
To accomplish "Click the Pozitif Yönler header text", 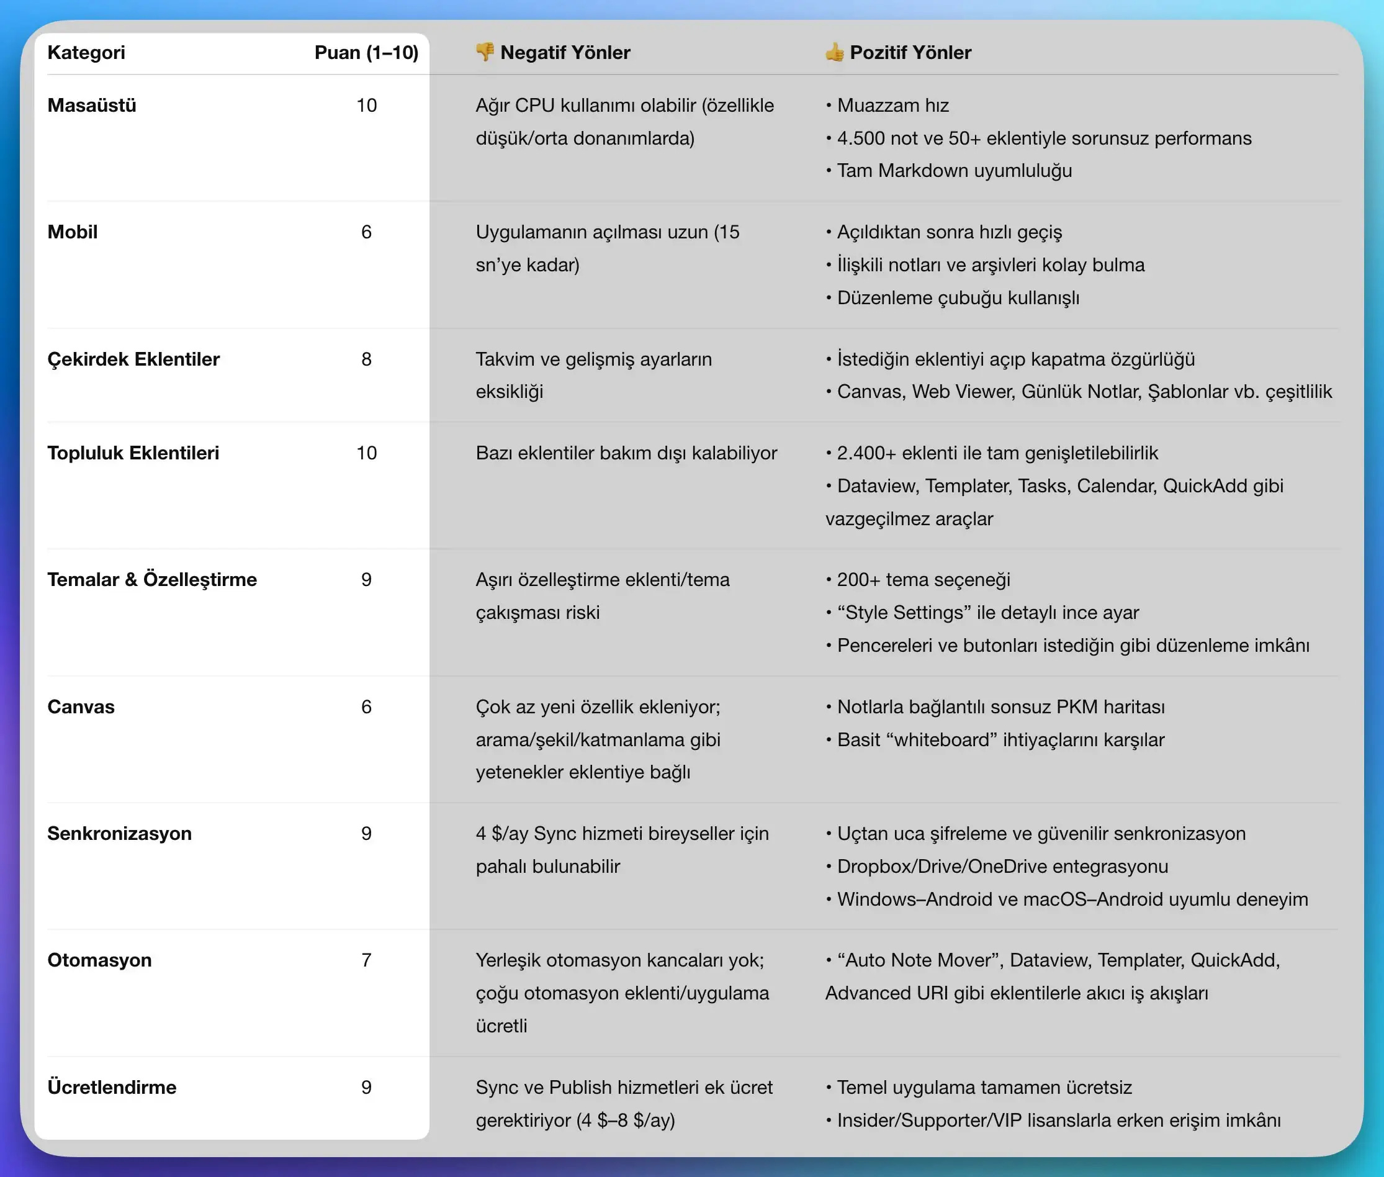I will pyautogui.click(x=910, y=53).
